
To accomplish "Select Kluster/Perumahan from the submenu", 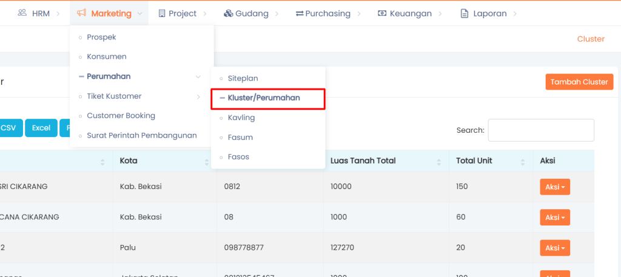I will point(263,98).
